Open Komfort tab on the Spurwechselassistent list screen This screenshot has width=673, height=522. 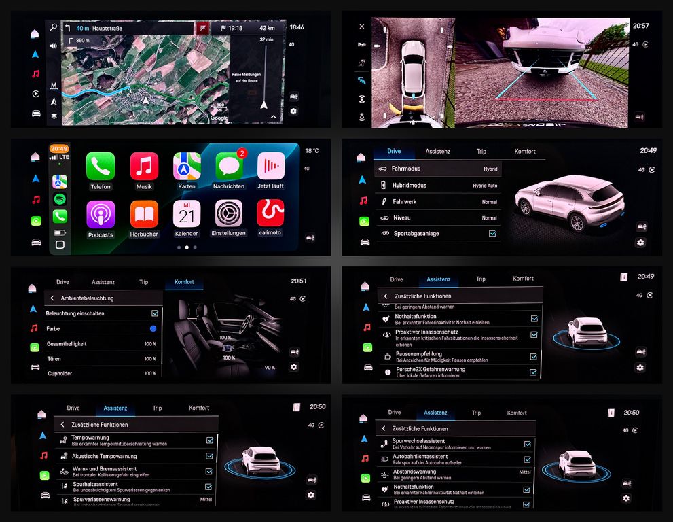[517, 413]
